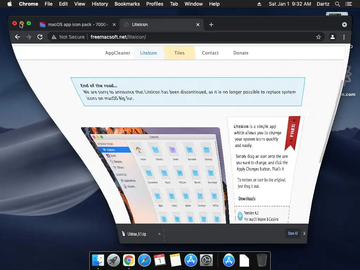Open System Preferences from the Dock
The image size is (360, 270).
(x=206, y=261)
